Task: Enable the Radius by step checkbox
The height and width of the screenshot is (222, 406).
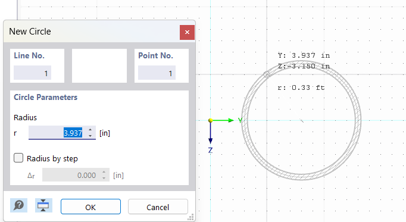Action: click(x=18, y=158)
